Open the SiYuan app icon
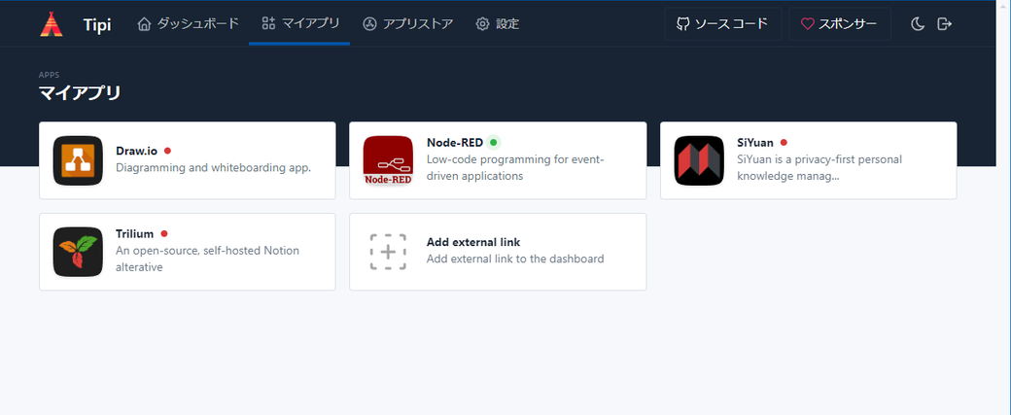1011x415 pixels. coord(699,160)
